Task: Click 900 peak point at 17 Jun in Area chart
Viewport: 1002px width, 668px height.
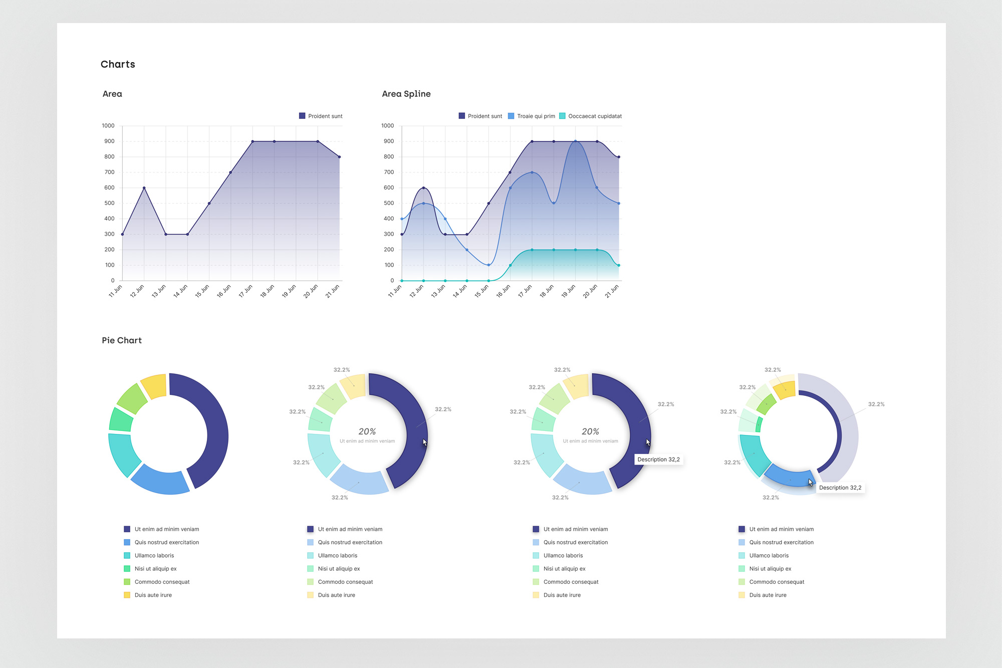Action: tap(253, 141)
